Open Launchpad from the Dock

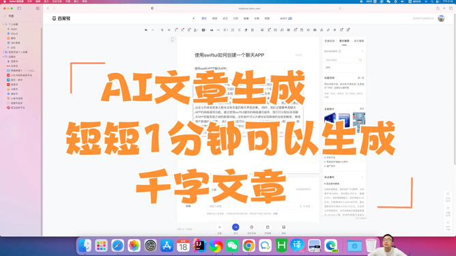[x=101, y=246]
